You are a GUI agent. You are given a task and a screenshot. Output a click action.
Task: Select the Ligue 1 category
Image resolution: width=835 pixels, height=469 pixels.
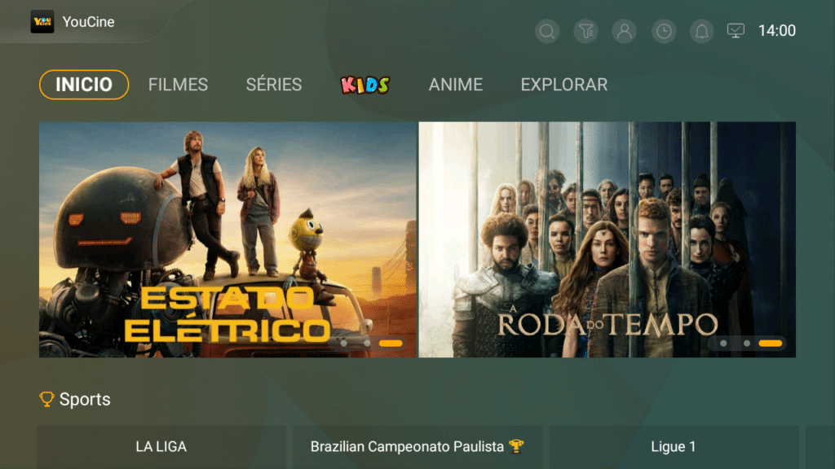[x=674, y=447]
